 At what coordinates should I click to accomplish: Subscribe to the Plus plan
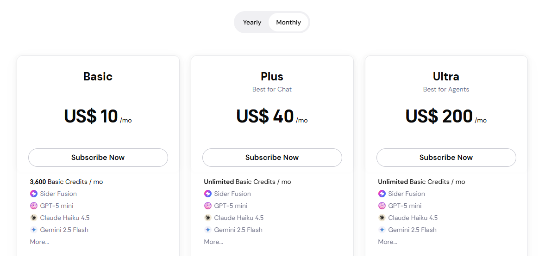[272, 158]
